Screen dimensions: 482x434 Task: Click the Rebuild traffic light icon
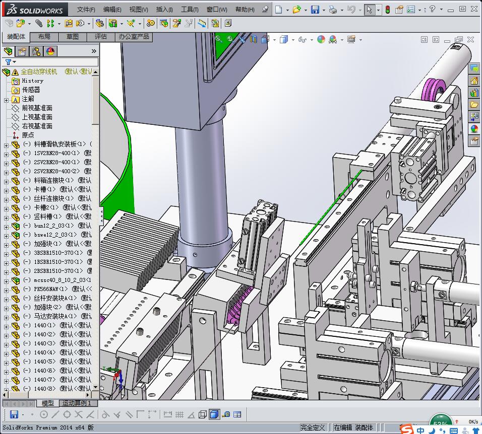click(x=387, y=10)
